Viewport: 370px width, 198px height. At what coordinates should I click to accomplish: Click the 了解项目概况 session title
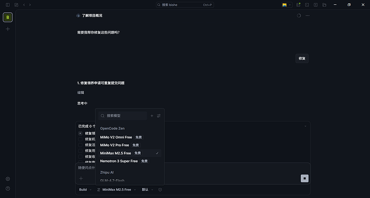click(92, 16)
